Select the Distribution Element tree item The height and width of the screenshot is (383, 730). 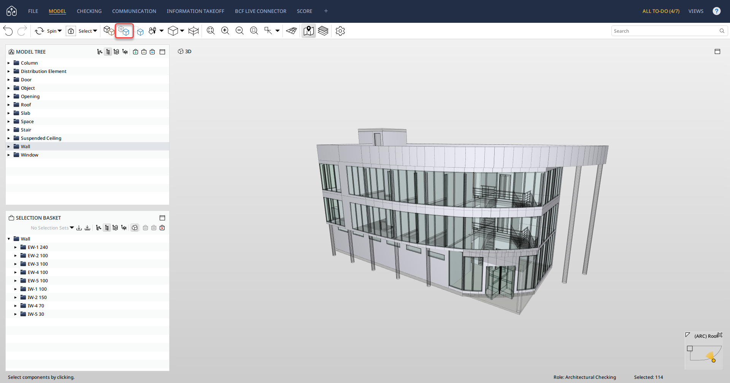[87, 71]
